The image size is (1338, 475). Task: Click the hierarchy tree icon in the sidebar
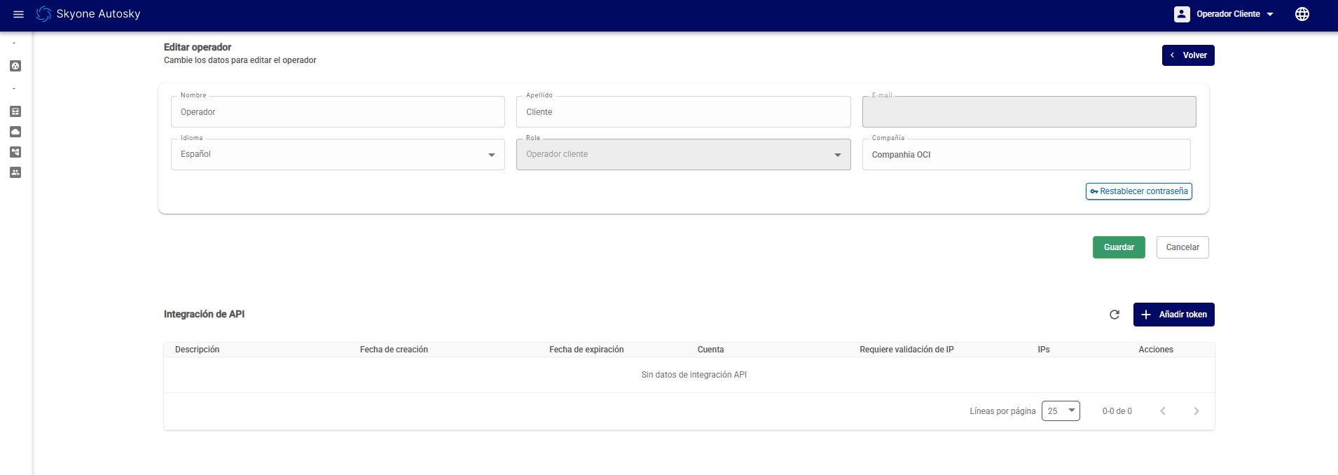(15, 152)
